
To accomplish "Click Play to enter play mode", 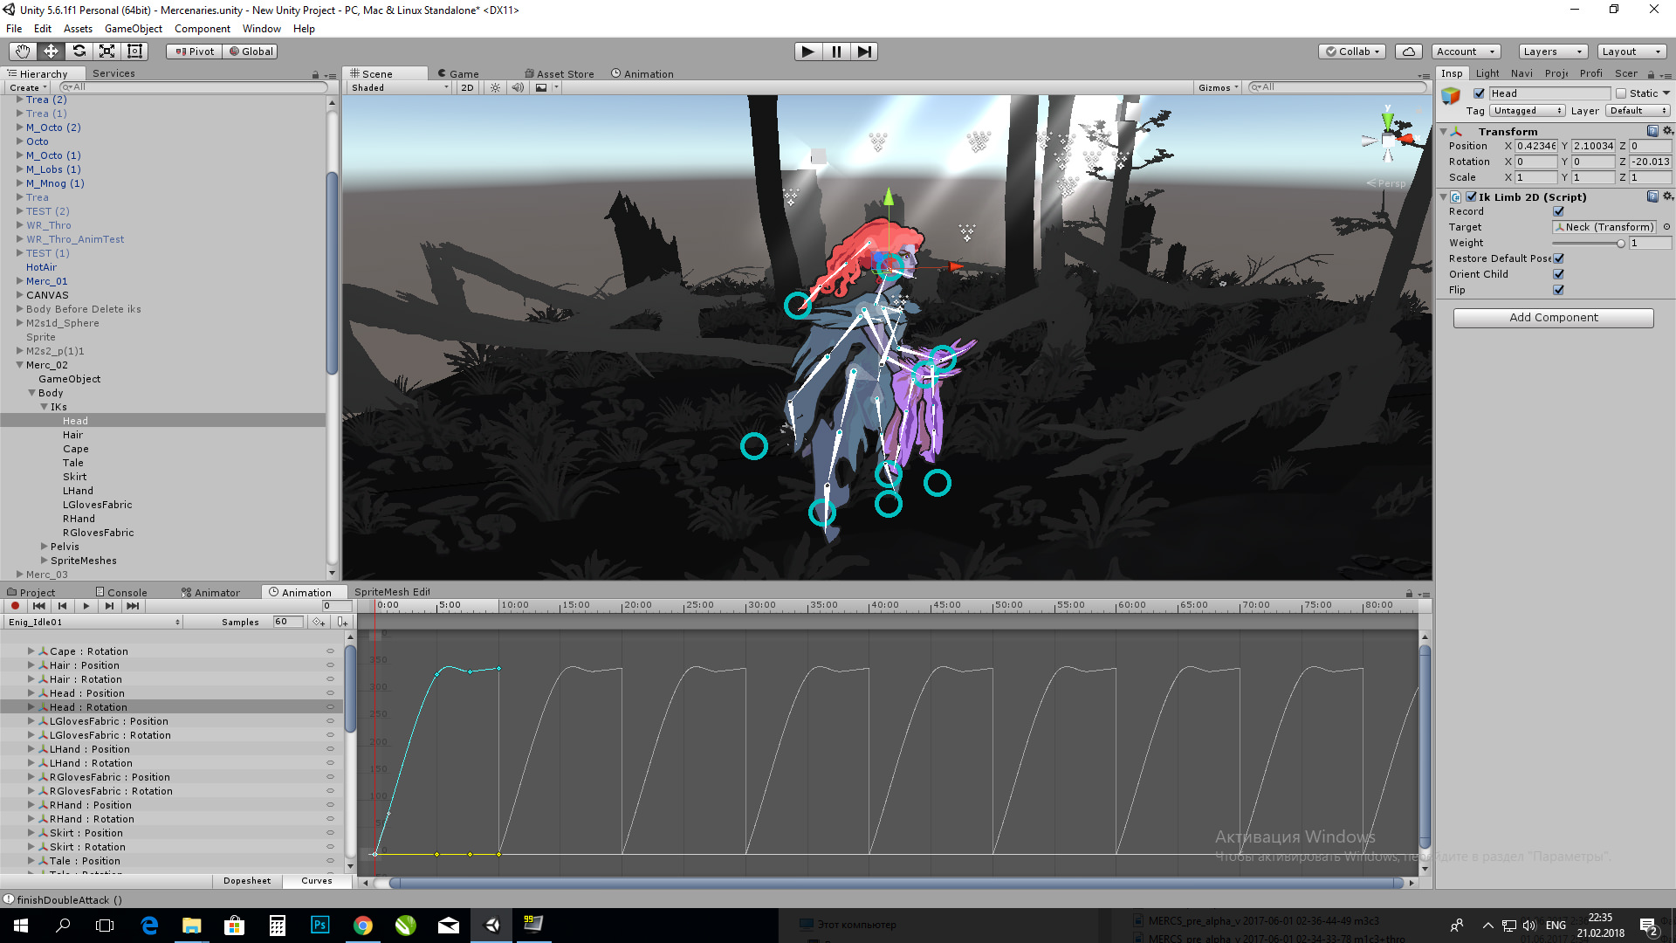I will (807, 52).
